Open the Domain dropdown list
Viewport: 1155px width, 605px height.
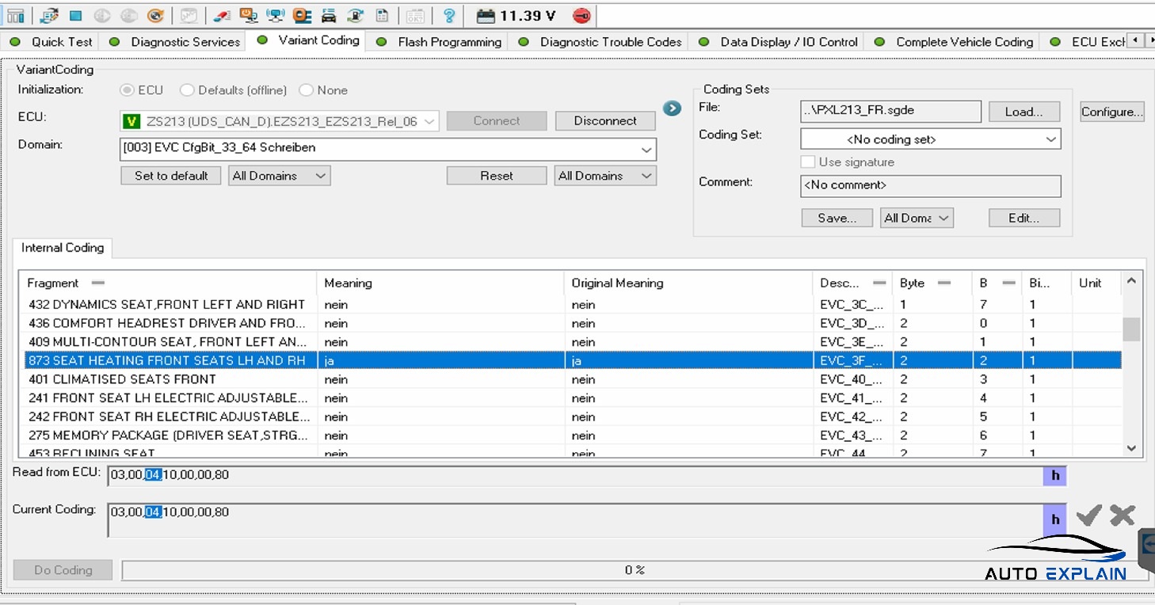646,148
